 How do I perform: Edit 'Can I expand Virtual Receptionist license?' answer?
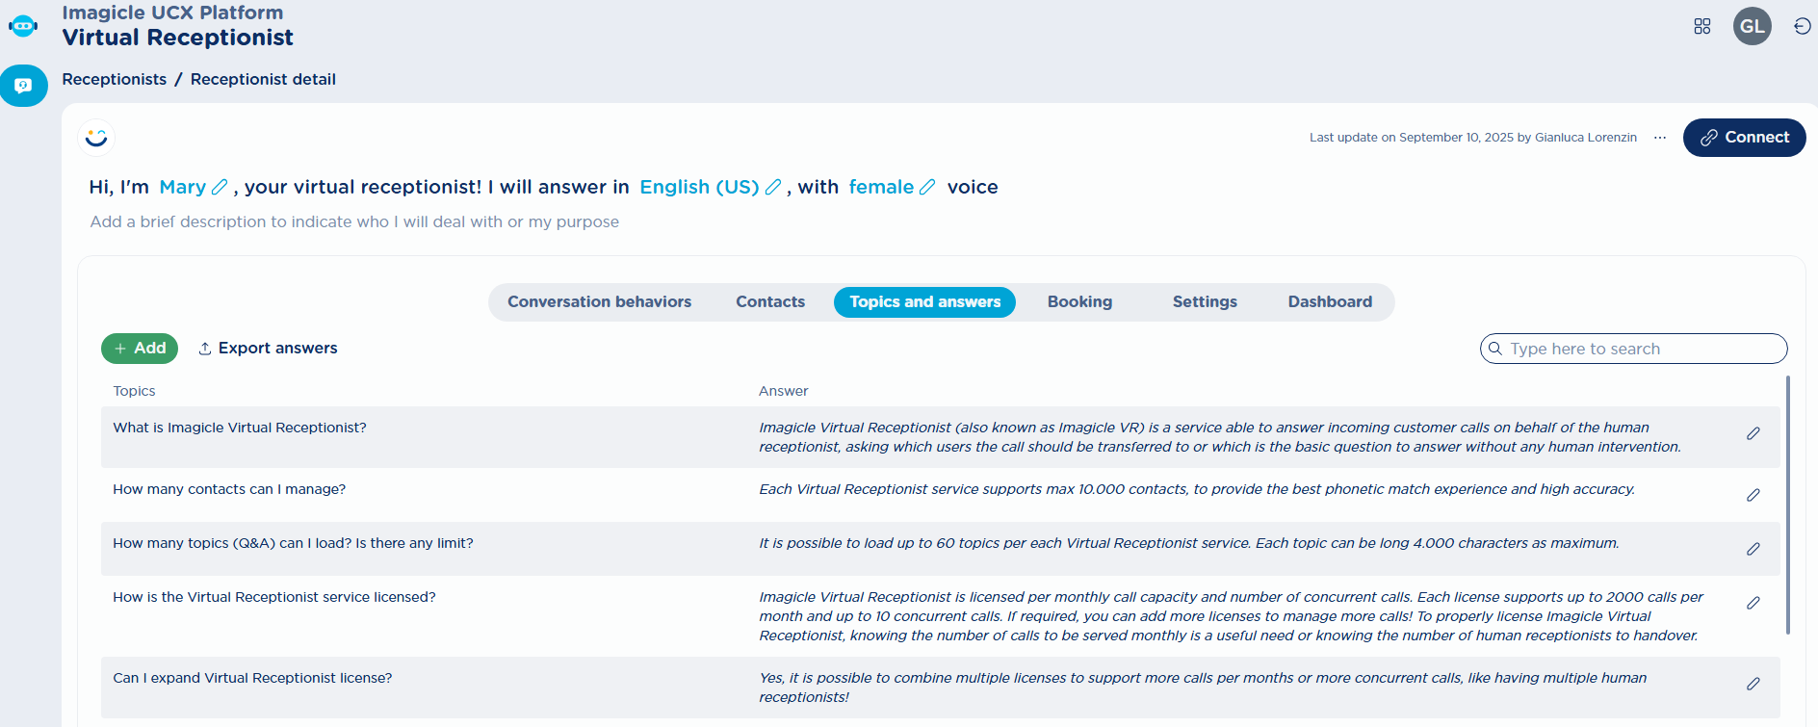coord(1753,684)
